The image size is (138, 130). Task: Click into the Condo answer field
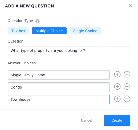pos(59,87)
